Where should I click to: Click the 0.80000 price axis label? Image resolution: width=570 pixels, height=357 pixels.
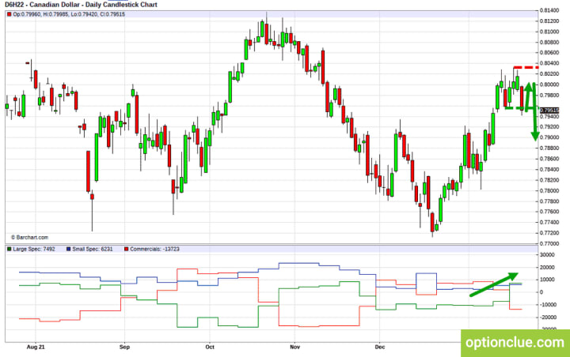click(x=549, y=85)
